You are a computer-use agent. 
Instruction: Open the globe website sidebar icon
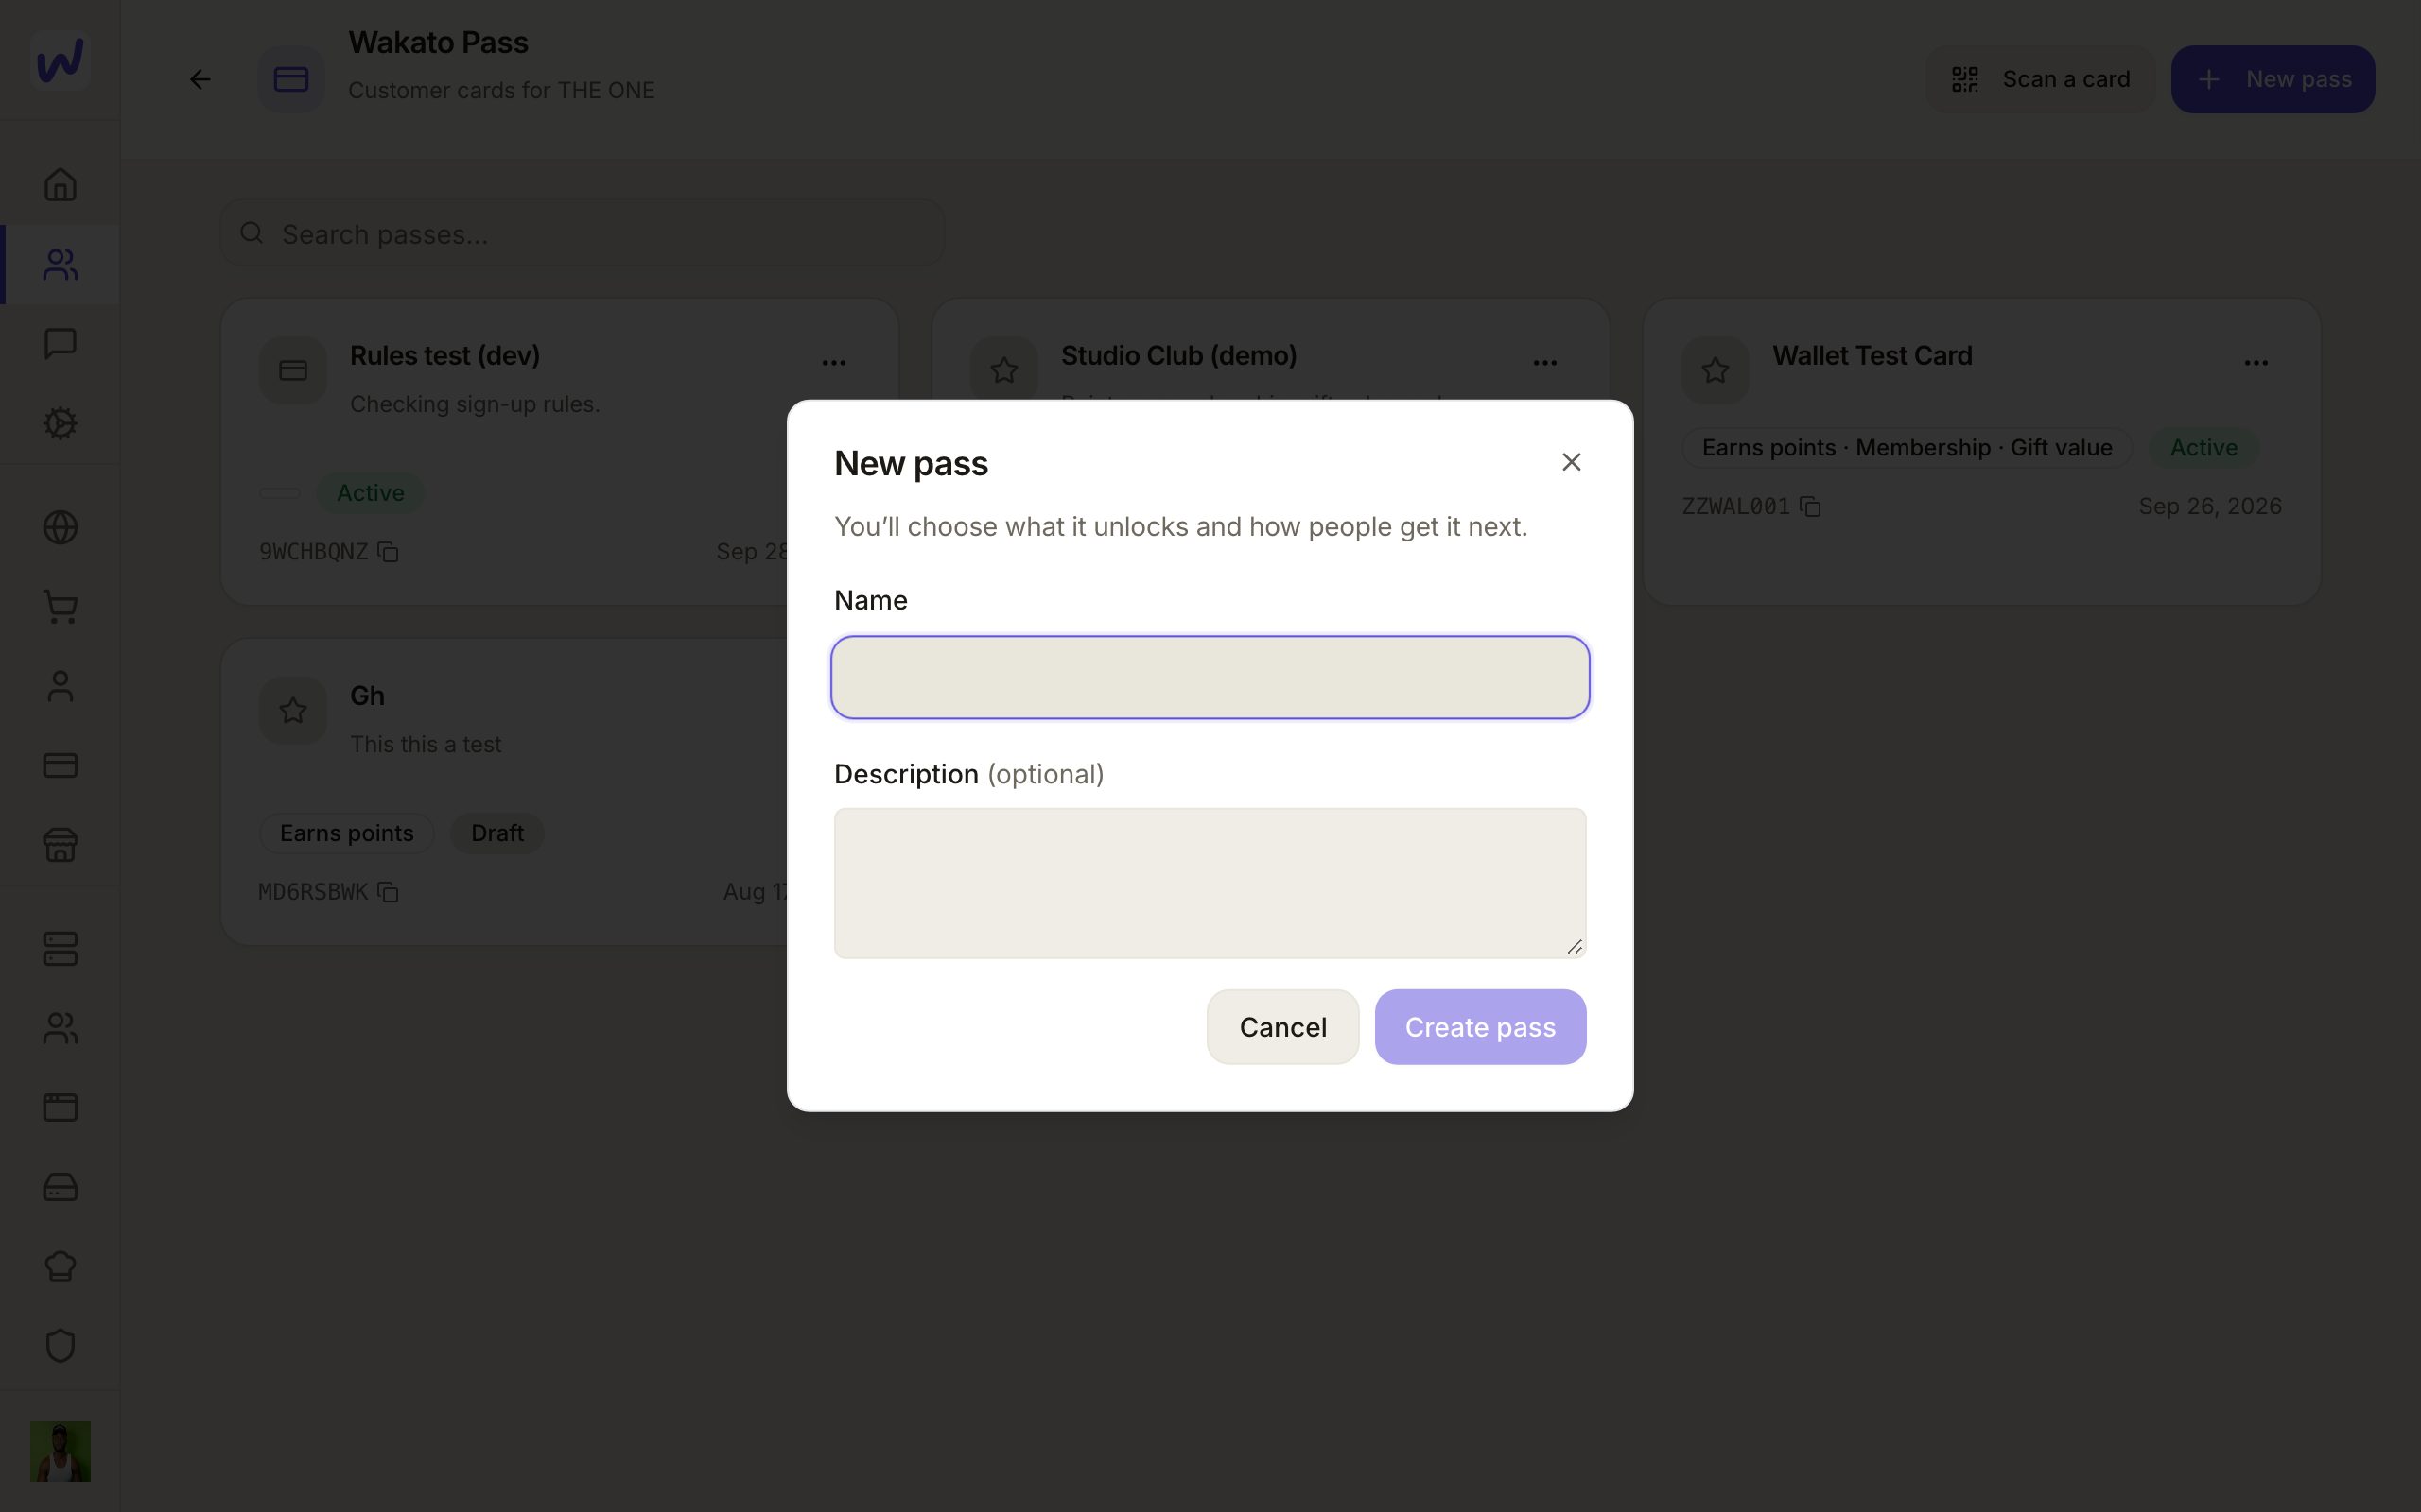(x=60, y=527)
